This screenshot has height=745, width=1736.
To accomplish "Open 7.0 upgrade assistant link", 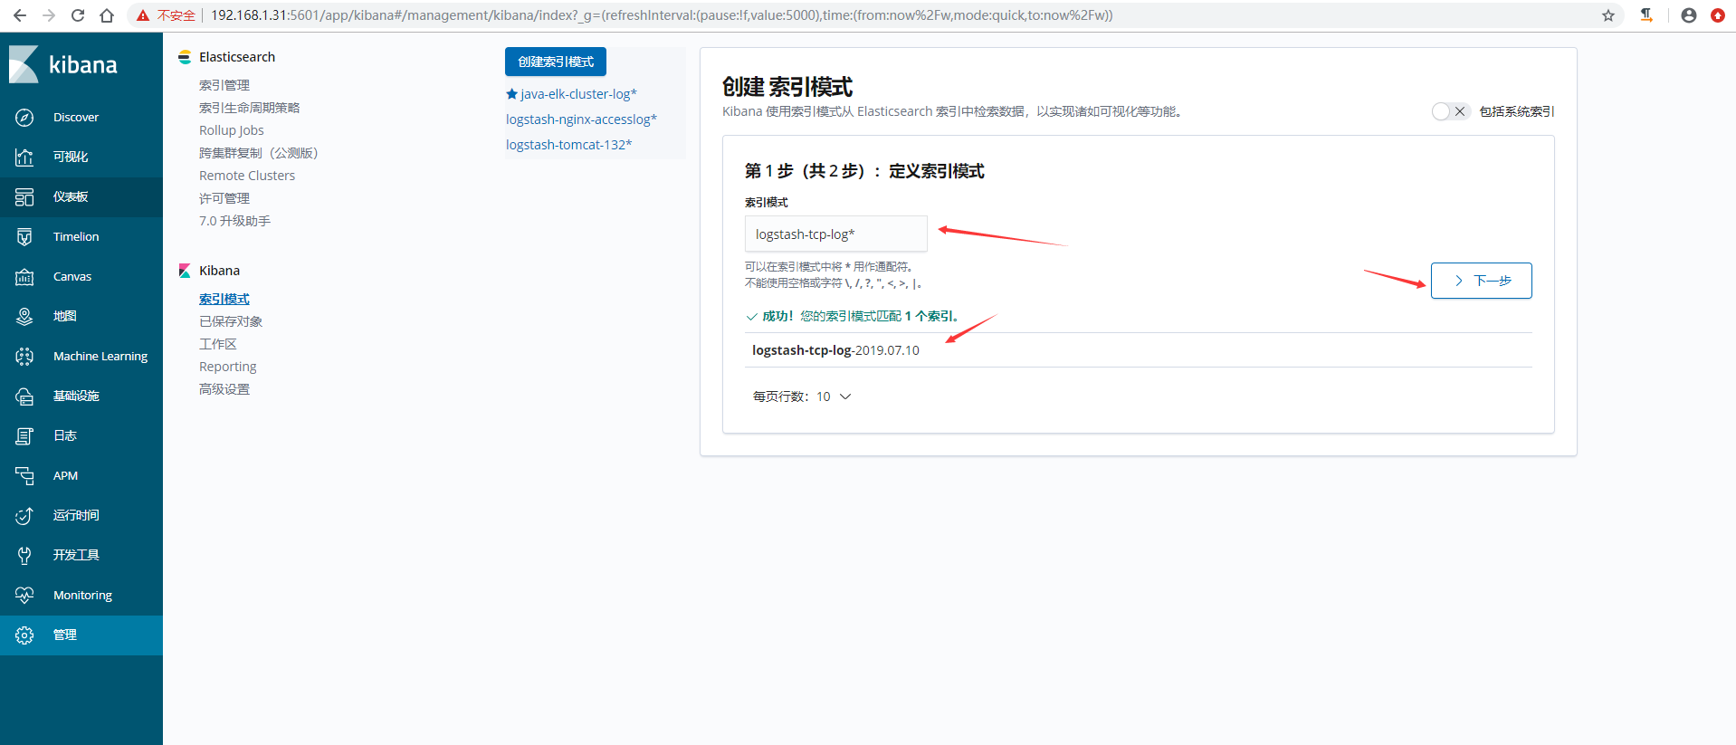I will point(234,221).
